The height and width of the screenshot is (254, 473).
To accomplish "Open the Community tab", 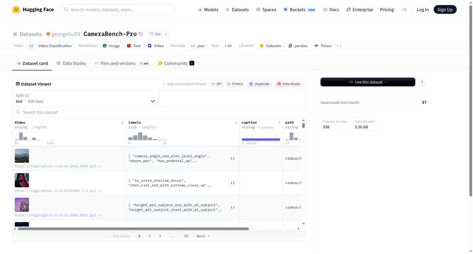I will [x=176, y=63].
